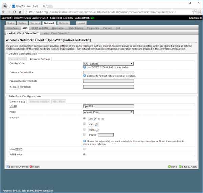Bookmark this page with the star icon
203x193 pixels.
pyautogui.click(x=194, y=12)
